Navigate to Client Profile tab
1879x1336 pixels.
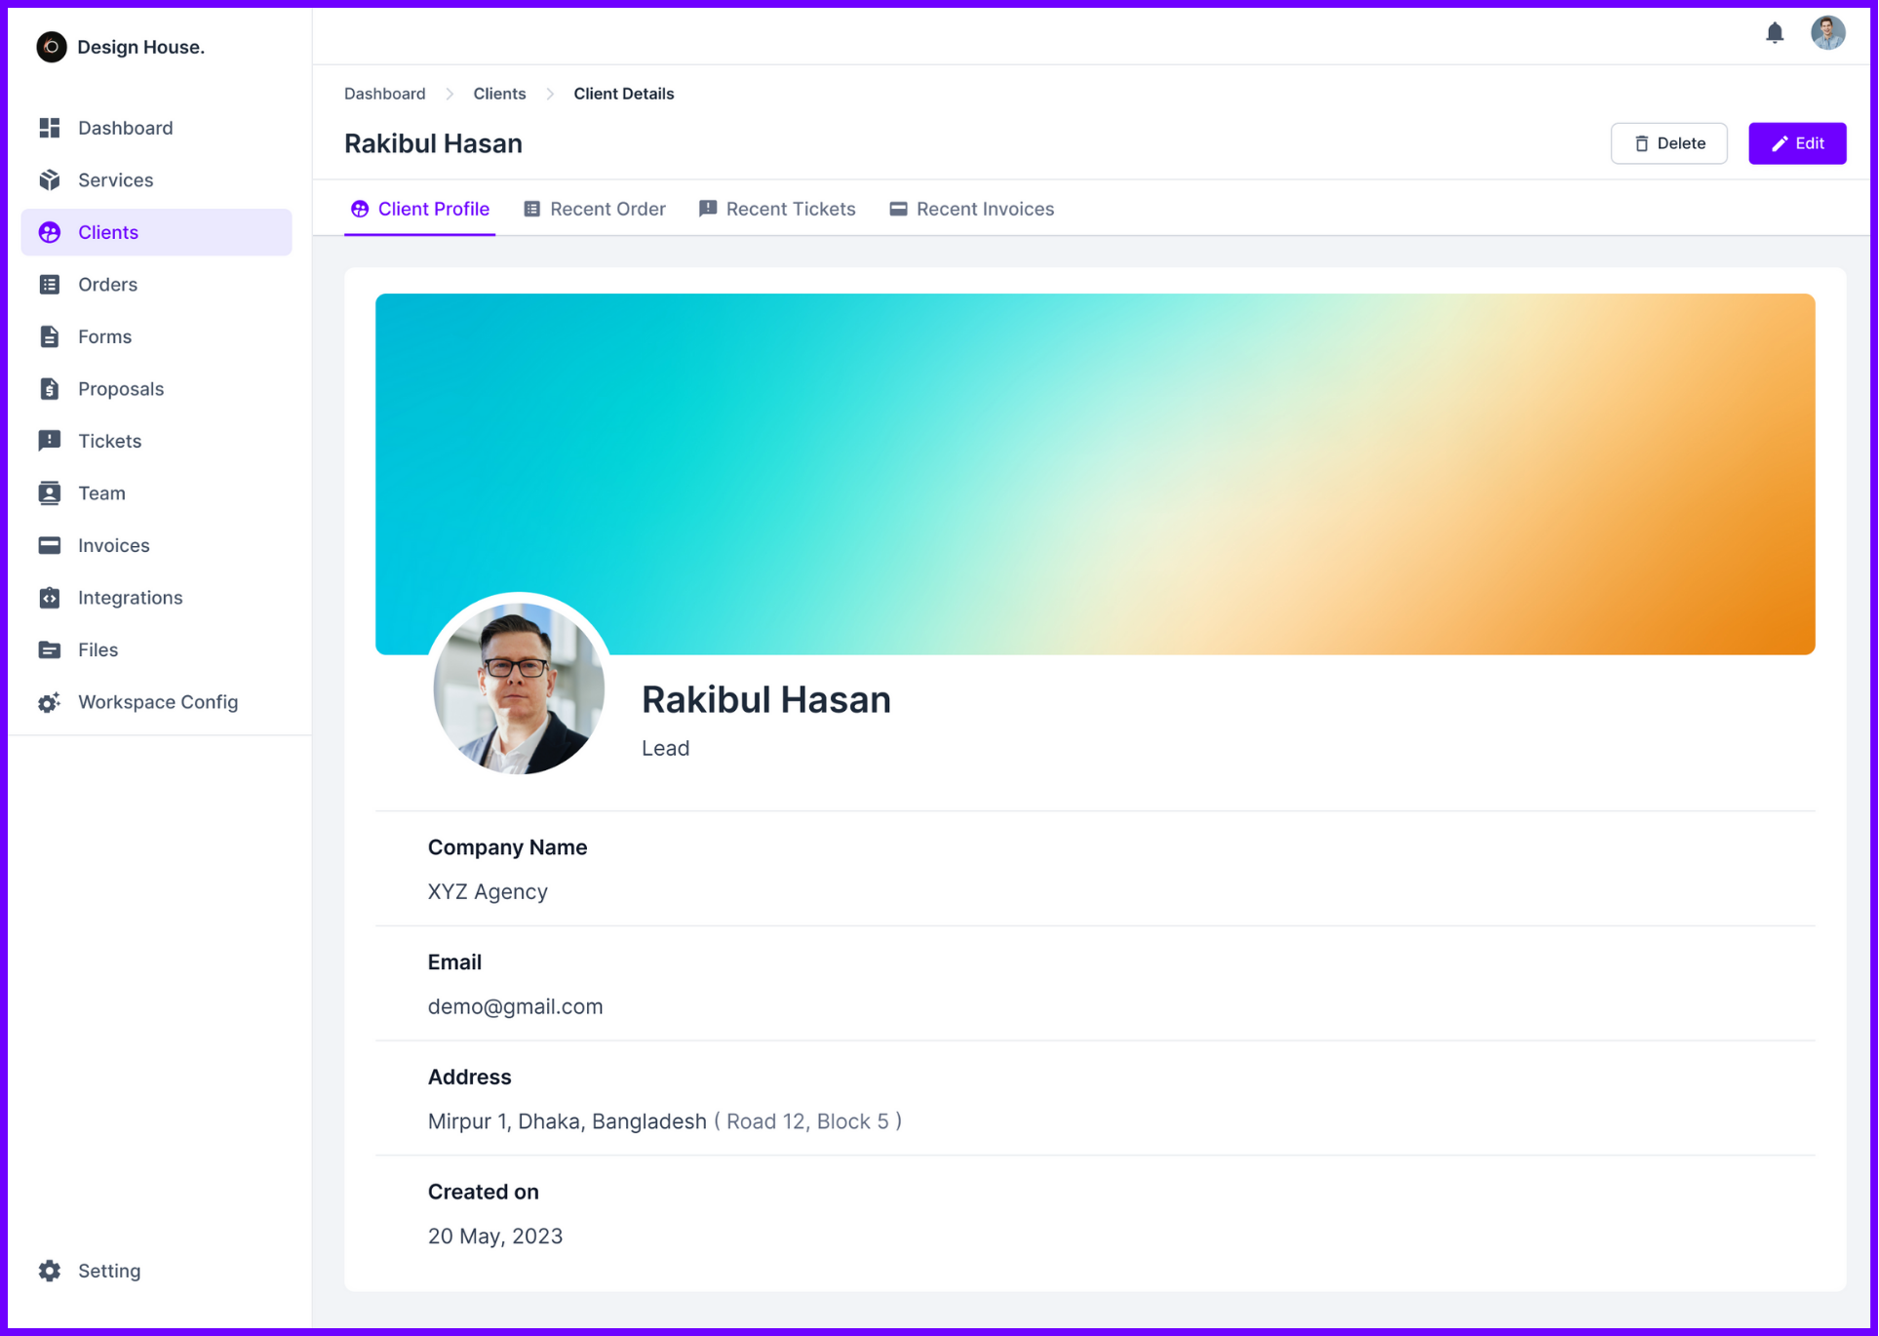[416, 209]
